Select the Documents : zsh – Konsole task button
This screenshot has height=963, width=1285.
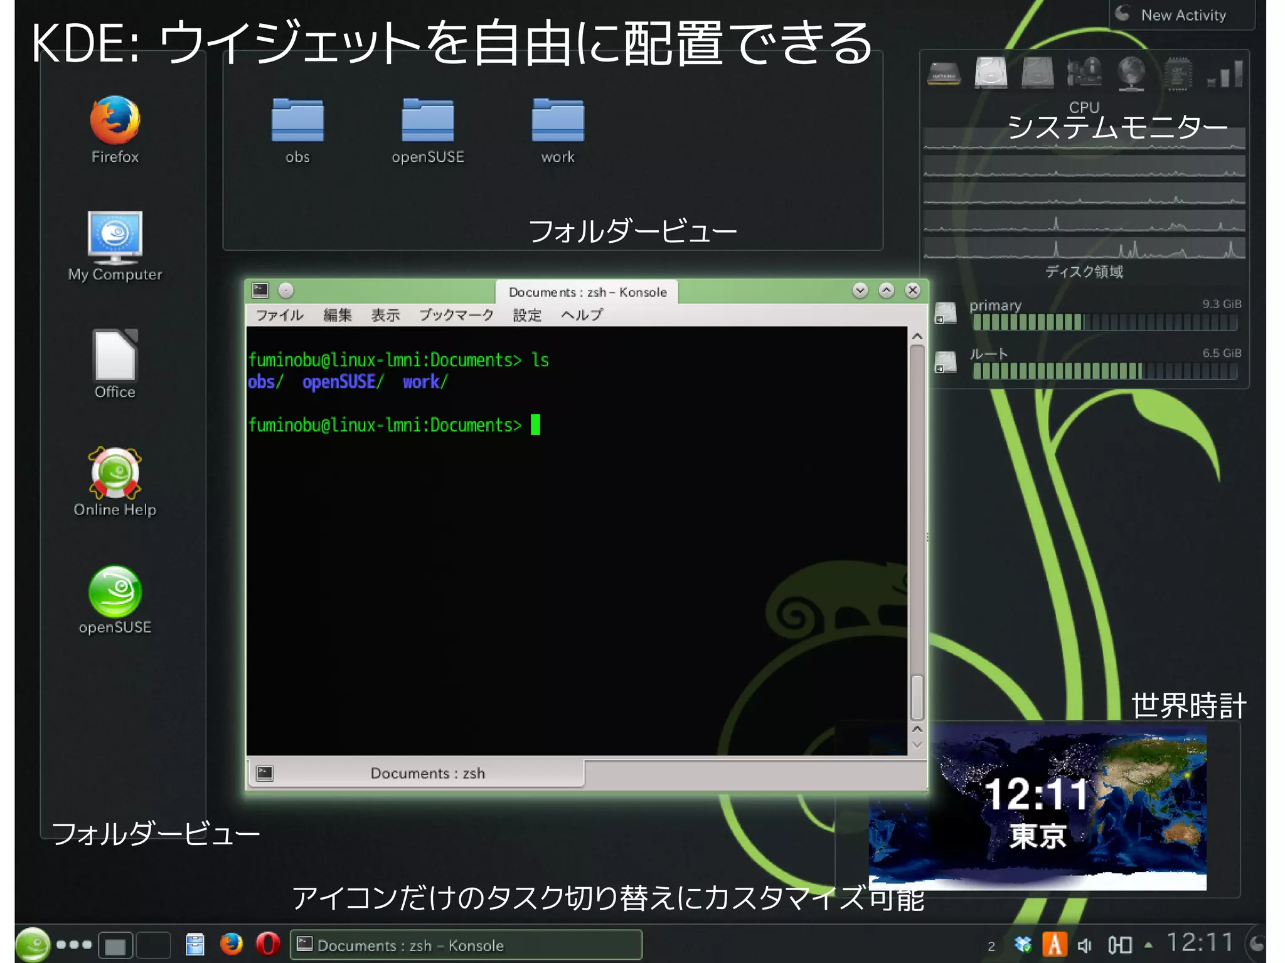tap(466, 945)
